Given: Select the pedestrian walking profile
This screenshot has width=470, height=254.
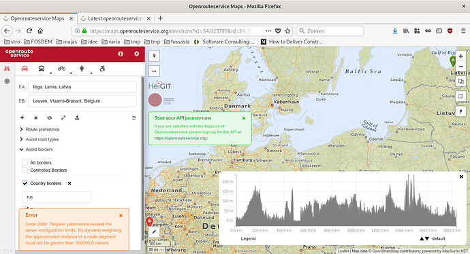Looking at the screenshot, I should pos(82,69).
